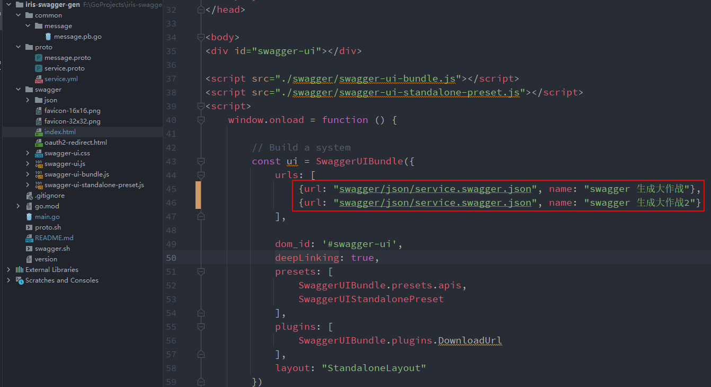711x387 pixels.
Task: Click the service.proto file icon
Action: point(39,68)
